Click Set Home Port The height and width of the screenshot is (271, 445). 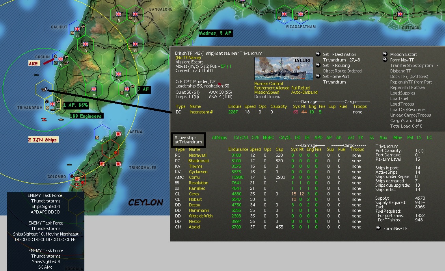click(336, 76)
